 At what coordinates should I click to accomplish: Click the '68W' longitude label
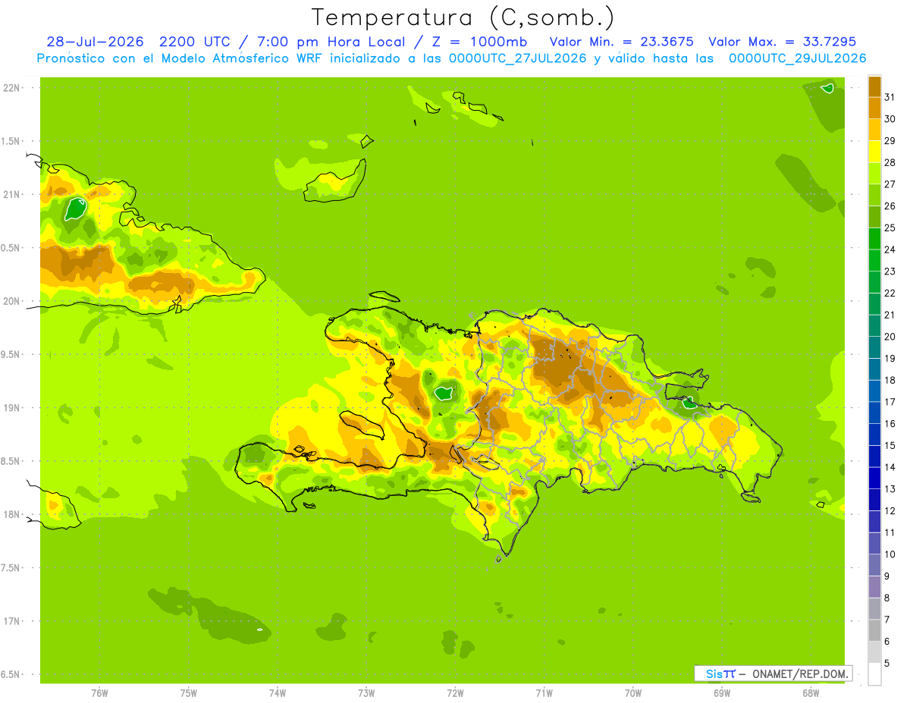(811, 692)
